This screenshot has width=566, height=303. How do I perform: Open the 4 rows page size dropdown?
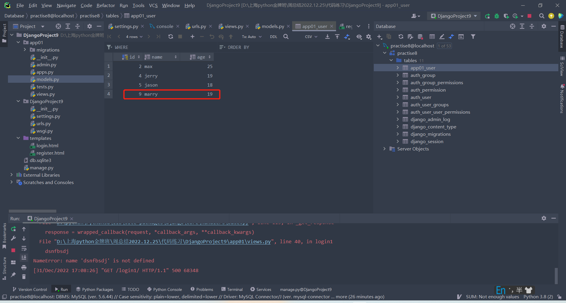(x=134, y=37)
